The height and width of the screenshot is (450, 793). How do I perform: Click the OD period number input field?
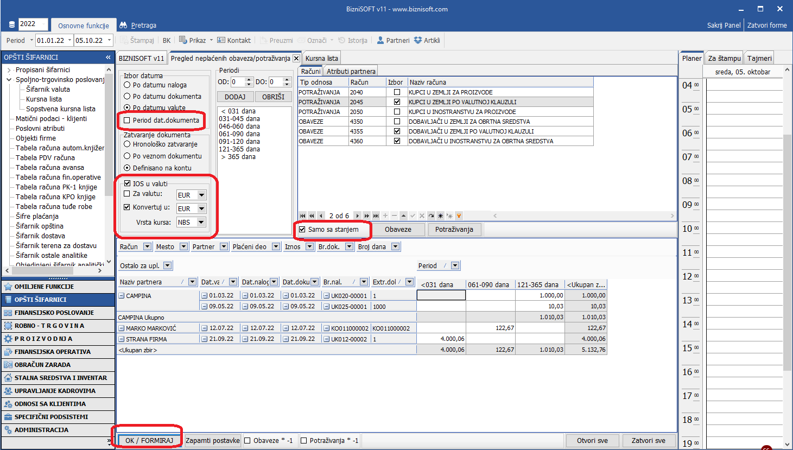(238, 82)
